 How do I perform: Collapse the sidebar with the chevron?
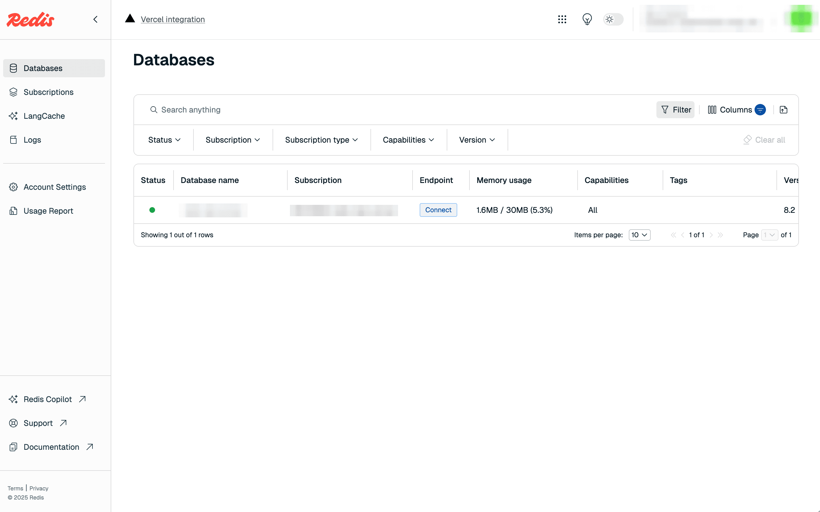pos(95,19)
